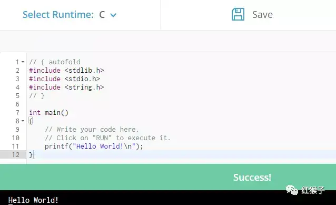Click the Save button label
This screenshot has width=336, height=205.
[x=262, y=15]
